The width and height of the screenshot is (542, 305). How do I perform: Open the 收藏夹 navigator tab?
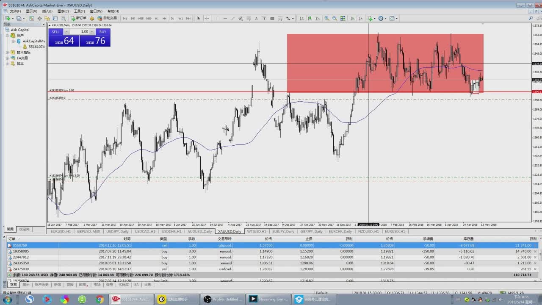[25, 229]
